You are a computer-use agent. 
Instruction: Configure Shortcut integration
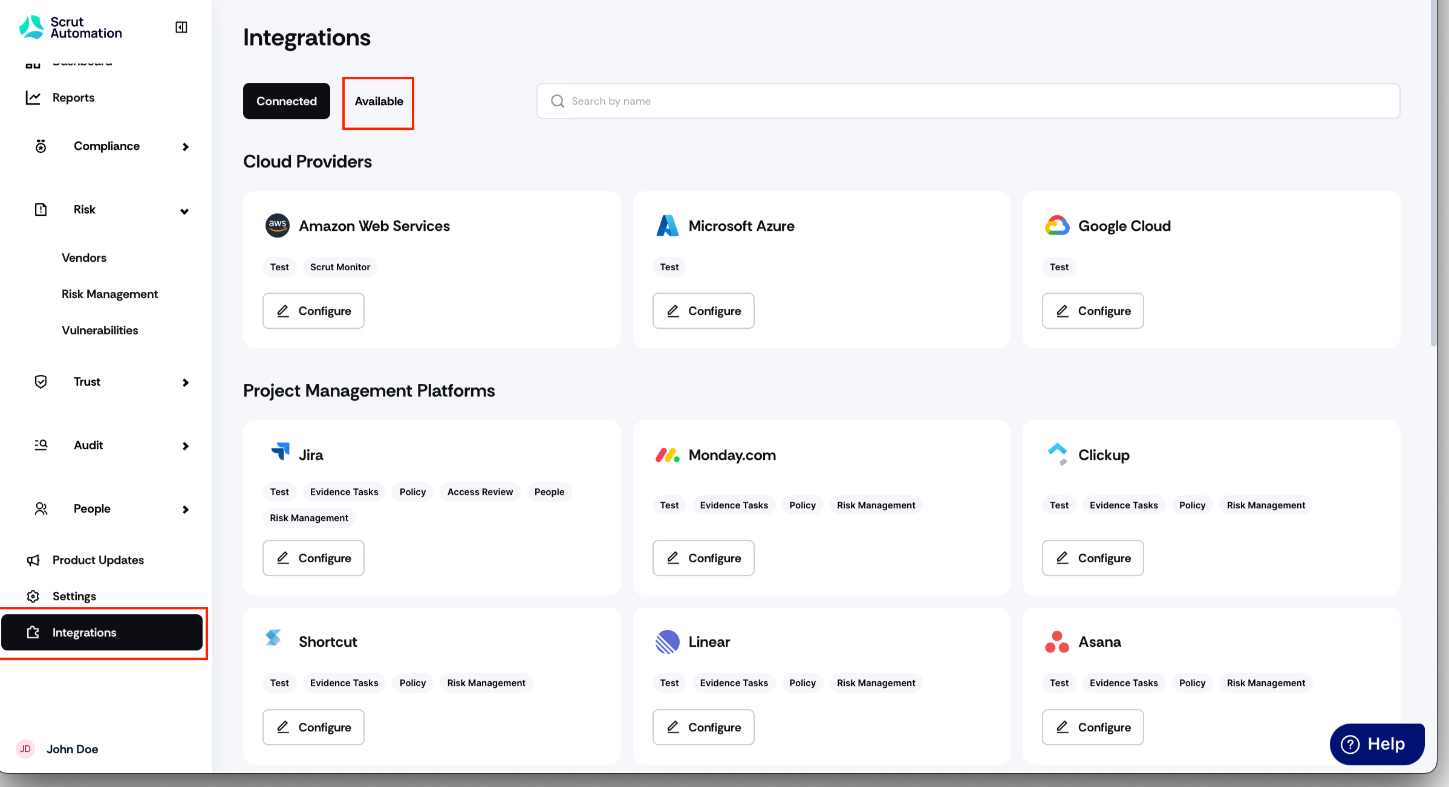click(x=313, y=727)
